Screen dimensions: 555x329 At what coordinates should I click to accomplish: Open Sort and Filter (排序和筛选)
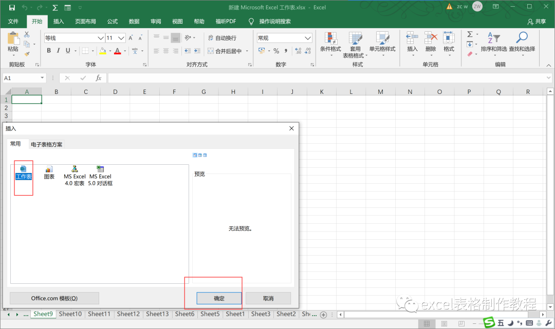[494, 43]
